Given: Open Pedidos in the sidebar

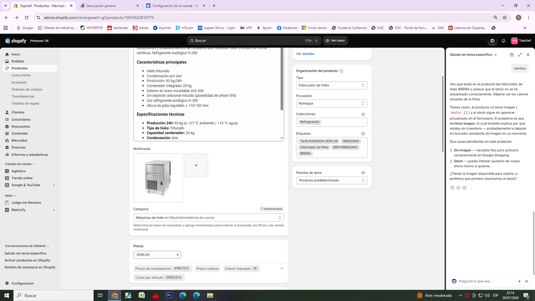Looking at the screenshot, I should 18,62.
